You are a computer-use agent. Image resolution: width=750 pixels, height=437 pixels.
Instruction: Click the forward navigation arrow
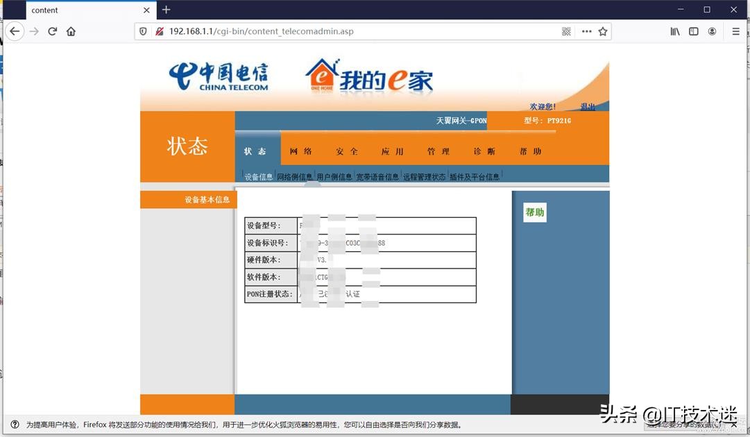coord(33,31)
